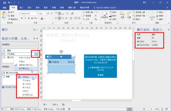
Task: Click the connection point X tool icon
Action: tap(95, 16)
